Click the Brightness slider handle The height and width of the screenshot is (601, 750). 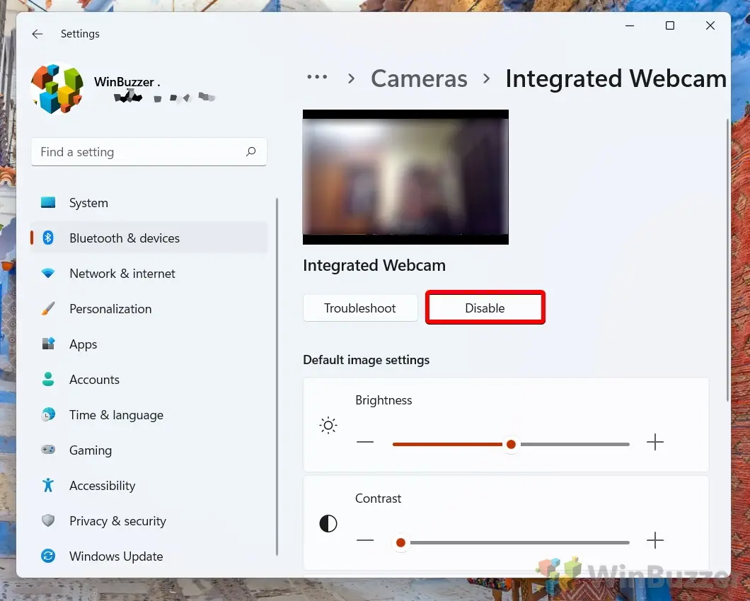coord(511,444)
